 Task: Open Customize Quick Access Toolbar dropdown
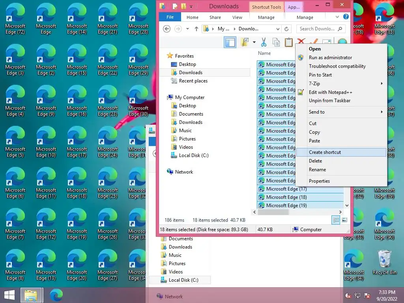pos(191,7)
